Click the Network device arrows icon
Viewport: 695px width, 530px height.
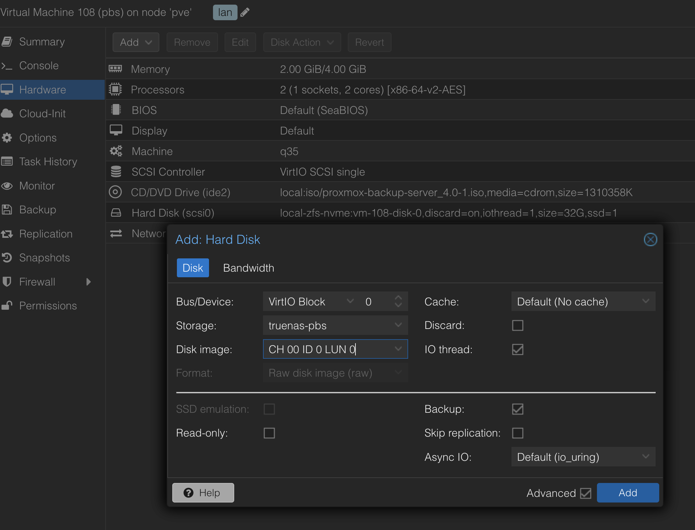click(116, 234)
